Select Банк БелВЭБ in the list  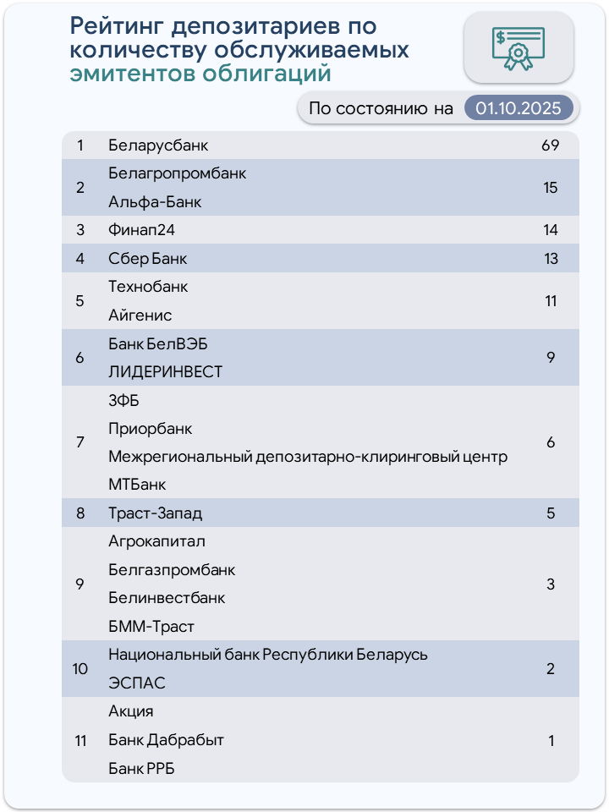[x=157, y=343]
